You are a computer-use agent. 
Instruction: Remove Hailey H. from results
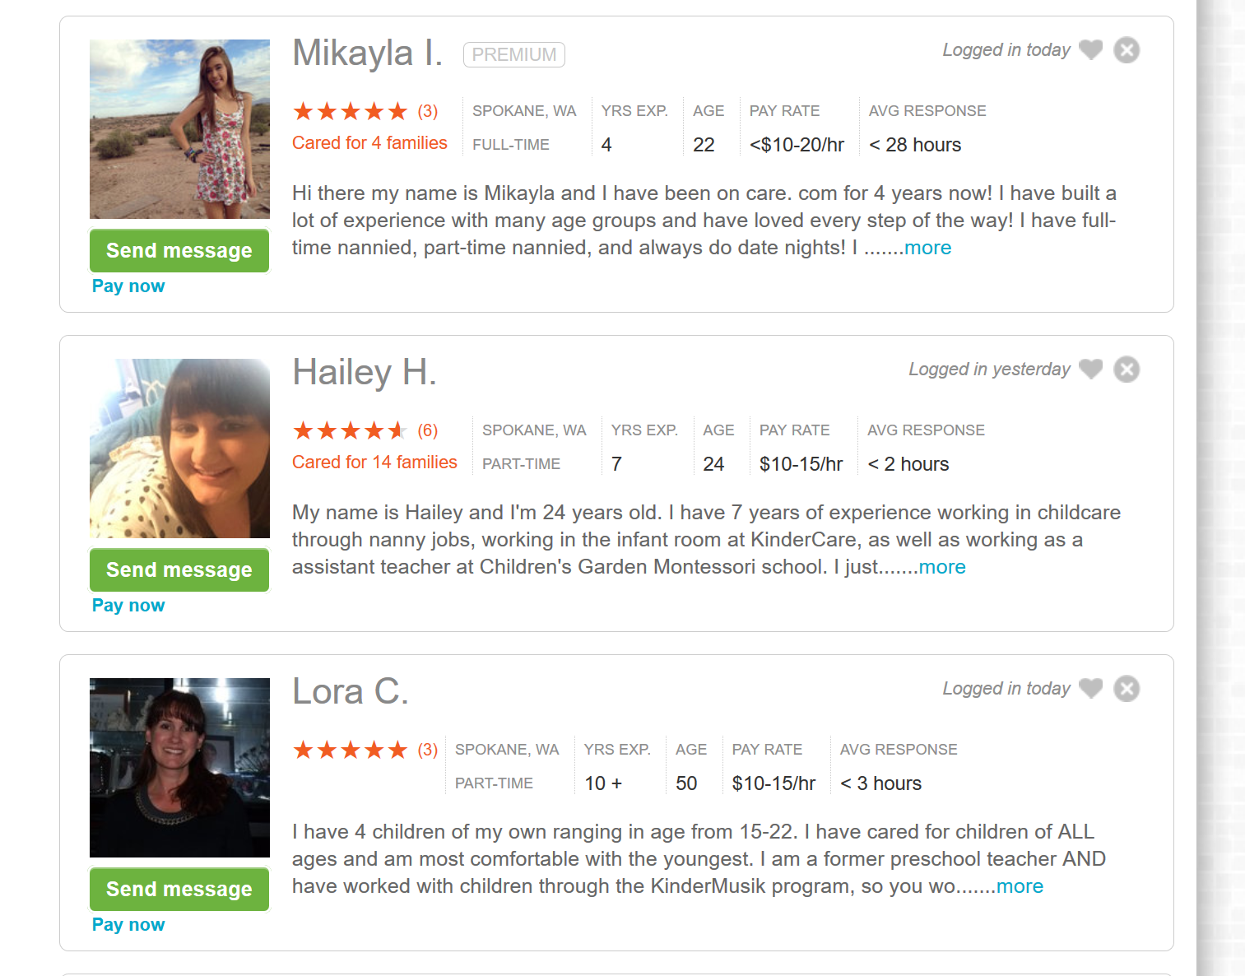tap(1127, 369)
